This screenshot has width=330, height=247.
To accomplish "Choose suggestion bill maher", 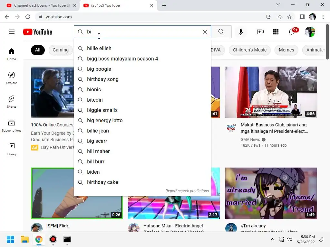I will pos(142,151).
